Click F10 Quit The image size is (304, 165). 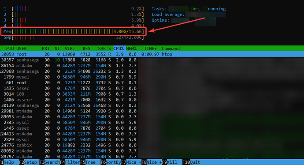191,162
